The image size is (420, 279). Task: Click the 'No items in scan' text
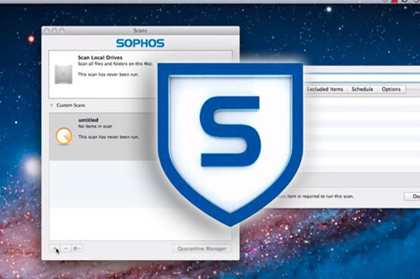tap(95, 126)
